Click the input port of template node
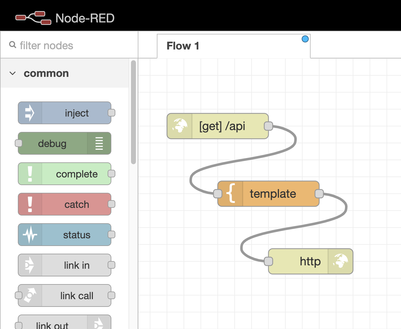 pyautogui.click(x=218, y=194)
